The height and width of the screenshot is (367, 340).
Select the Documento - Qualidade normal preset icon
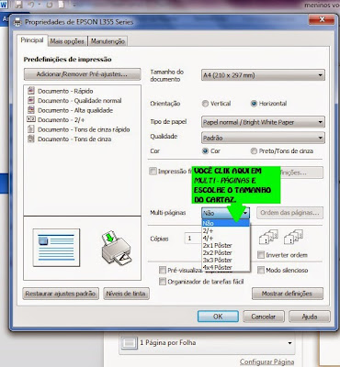(x=31, y=100)
